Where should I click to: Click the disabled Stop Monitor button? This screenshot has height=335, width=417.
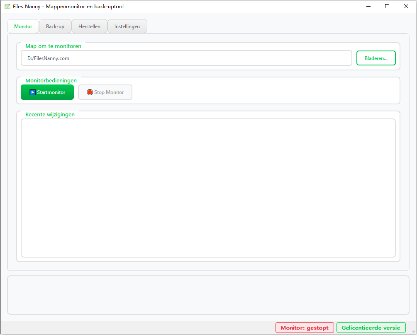(105, 92)
